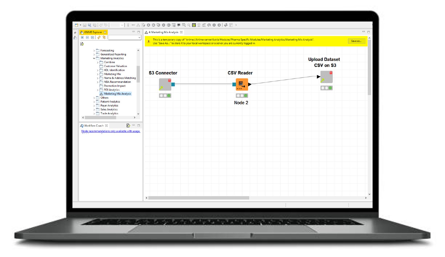
Task: Click the align nodes horizontally icon
Action: pos(133,25)
